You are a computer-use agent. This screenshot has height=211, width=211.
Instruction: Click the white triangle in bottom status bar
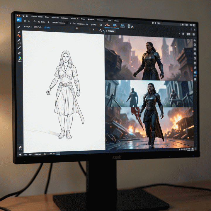tap(20, 154)
